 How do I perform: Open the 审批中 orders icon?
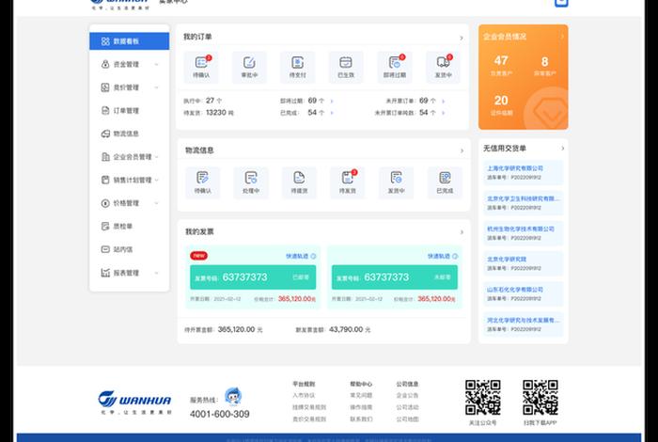pyautogui.click(x=249, y=64)
